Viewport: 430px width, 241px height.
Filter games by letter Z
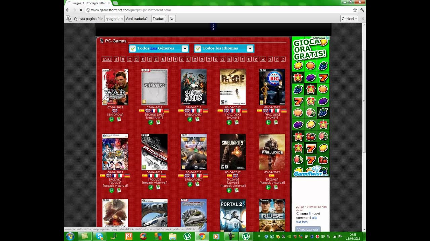(283, 59)
